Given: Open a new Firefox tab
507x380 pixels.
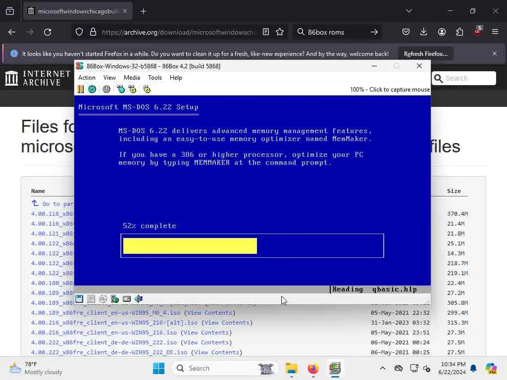Looking at the screenshot, I should [x=143, y=11].
